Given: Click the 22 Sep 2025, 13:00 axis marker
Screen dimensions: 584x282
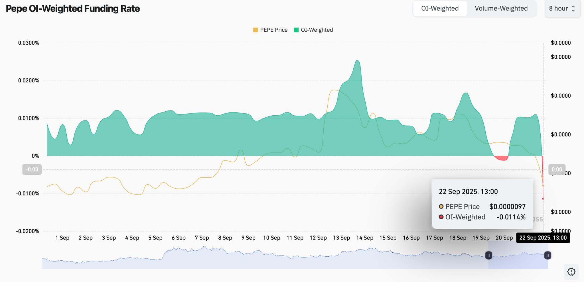Looking at the screenshot, I should coord(543,238).
